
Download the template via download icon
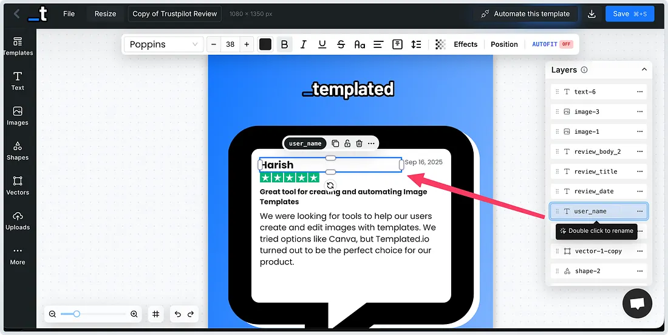(591, 14)
